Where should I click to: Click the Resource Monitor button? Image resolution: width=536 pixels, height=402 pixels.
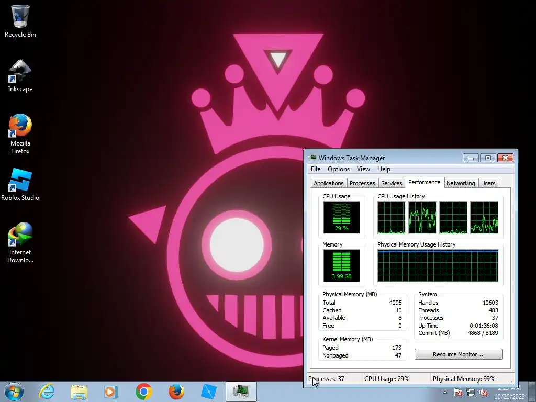tap(459, 354)
